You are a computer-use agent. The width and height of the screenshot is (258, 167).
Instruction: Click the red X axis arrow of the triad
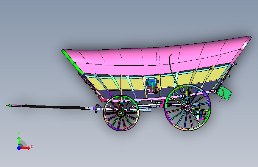[26, 148]
